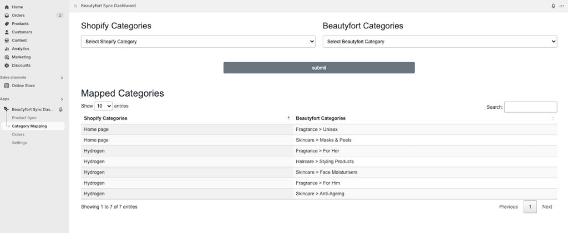Click the Online Store icon

(x=7, y=85)
